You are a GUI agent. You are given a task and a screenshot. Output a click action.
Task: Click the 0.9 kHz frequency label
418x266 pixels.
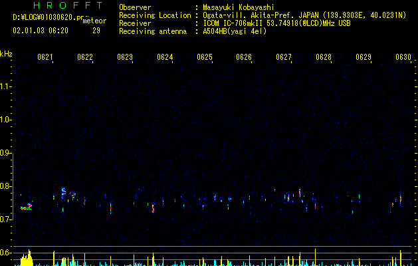tap(5, 153)
